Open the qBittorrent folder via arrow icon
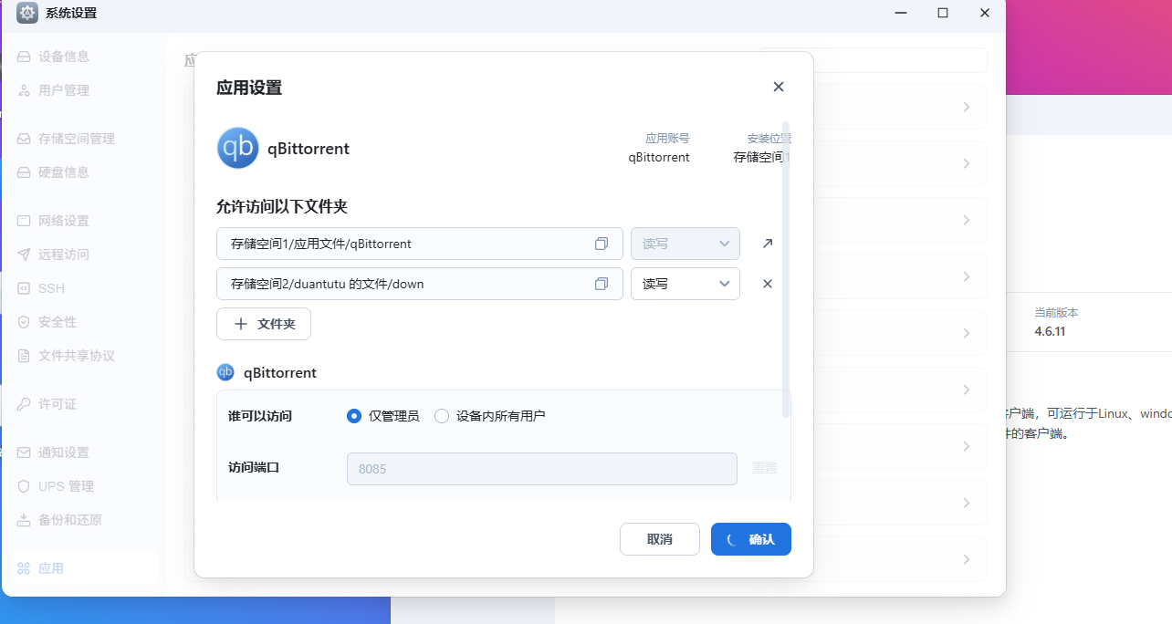This screenshot has height=624, width=1172. 768,244
